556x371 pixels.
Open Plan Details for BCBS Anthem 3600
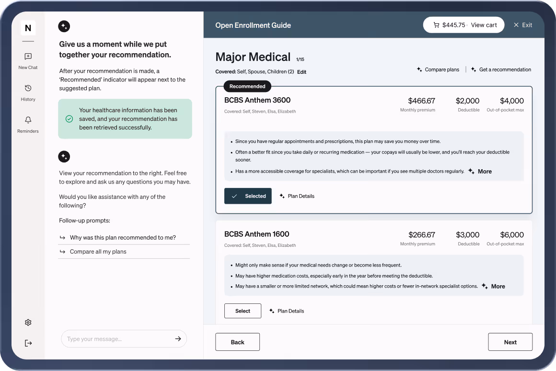301,196
